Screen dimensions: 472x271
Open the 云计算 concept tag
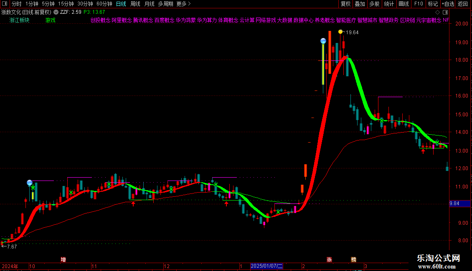tap(247, 20)
